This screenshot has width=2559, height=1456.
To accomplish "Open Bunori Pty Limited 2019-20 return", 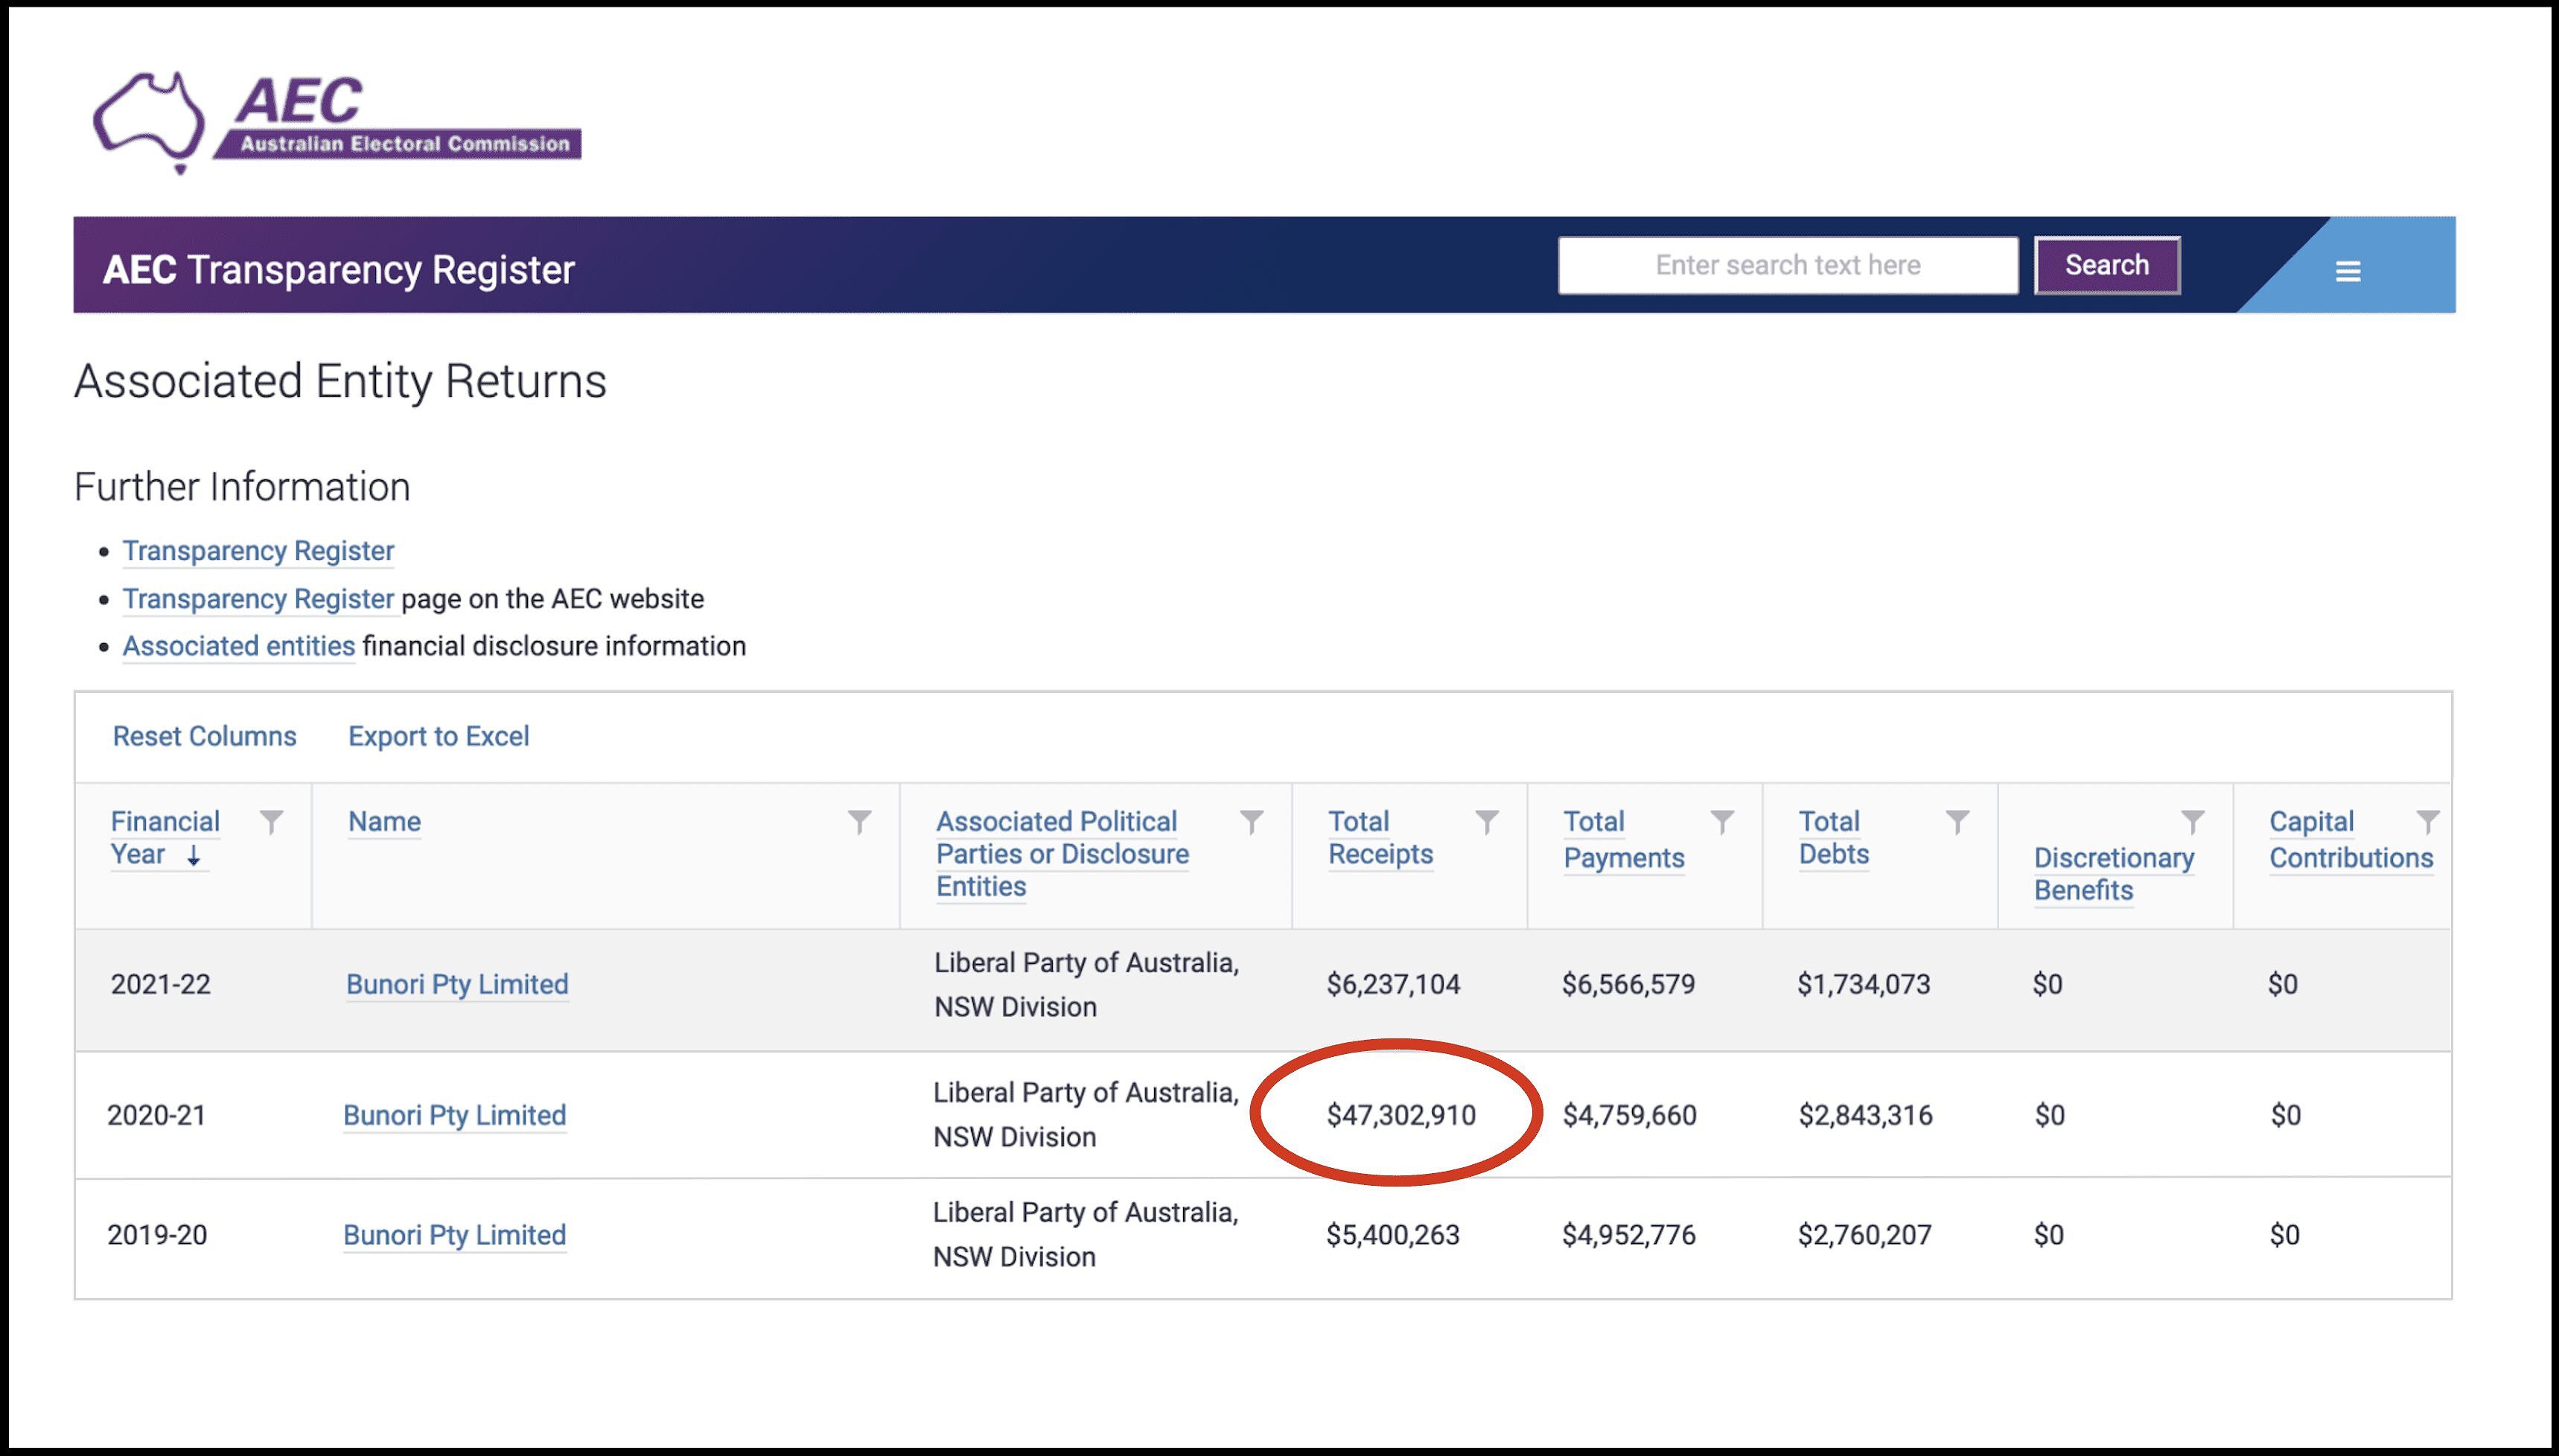I will [454, 1235].
